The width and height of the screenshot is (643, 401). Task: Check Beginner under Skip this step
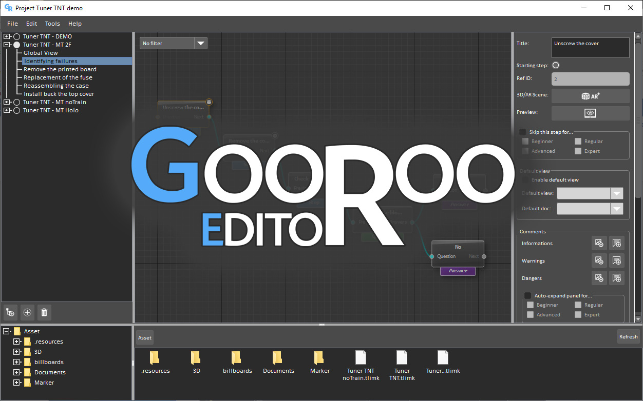525,141
